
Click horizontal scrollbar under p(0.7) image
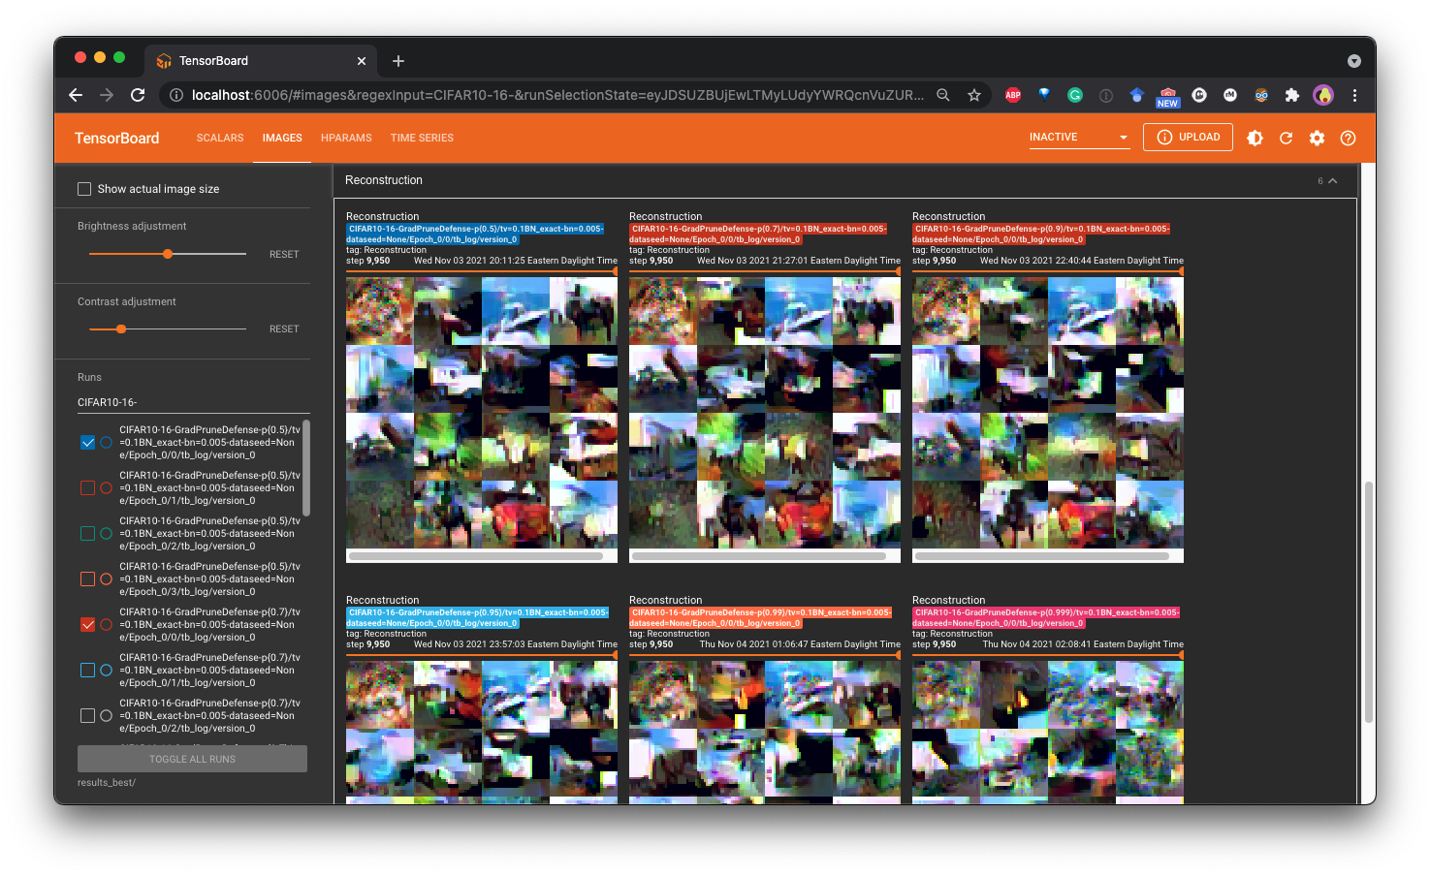(x=759, y=556)
